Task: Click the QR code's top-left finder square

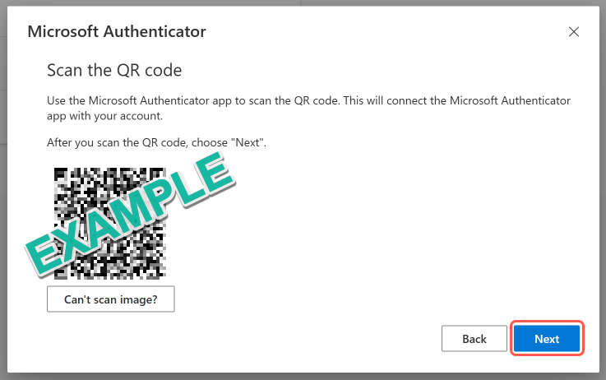Action: 61,174
